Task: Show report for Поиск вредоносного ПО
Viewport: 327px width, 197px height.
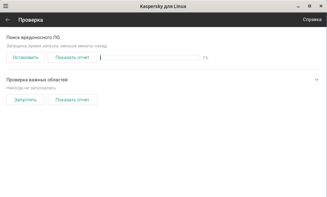Action: pos(72,57)
